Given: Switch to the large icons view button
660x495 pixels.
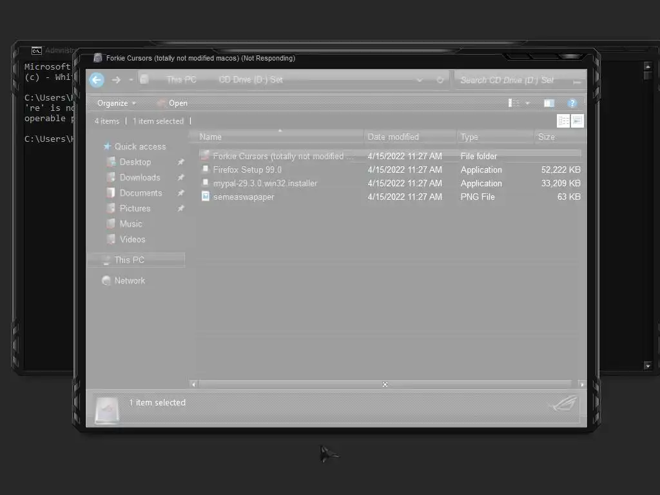Looking at the screenshot, I should pos(577,121).
